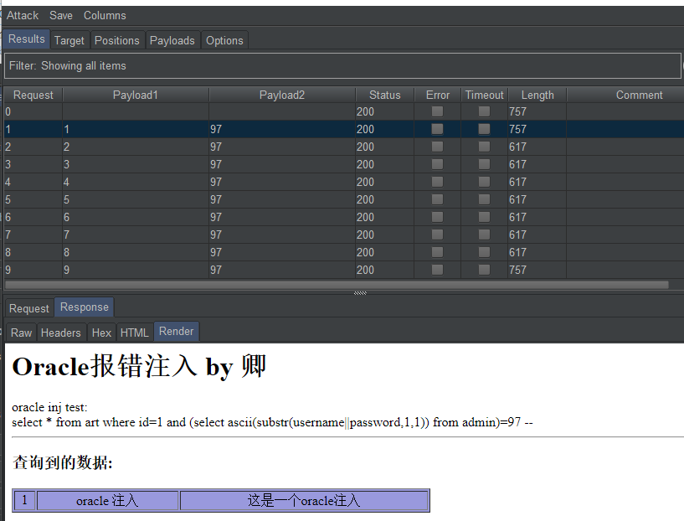Image resolution: width=684 pixels, height=521 pixels.
Task: Toggle Error checkbox in request 1 row
Action: 437,129
